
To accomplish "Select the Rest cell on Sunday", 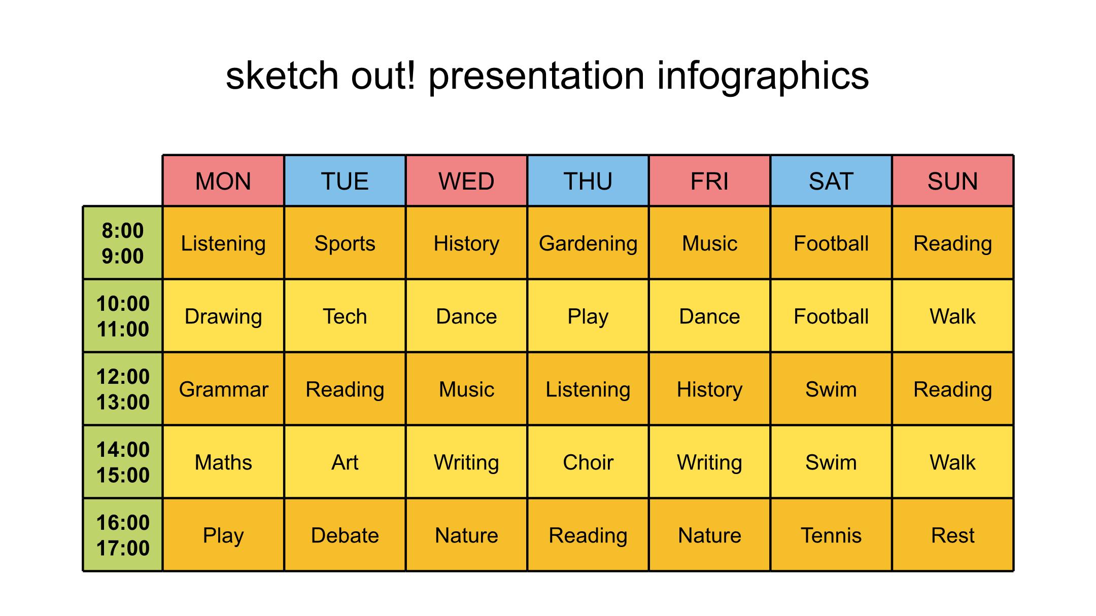I will 953,535.
